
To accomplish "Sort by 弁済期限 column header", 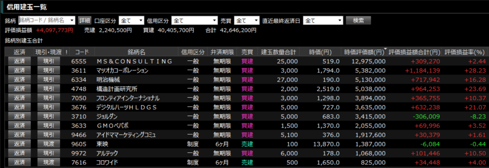I will click(222, 52).
